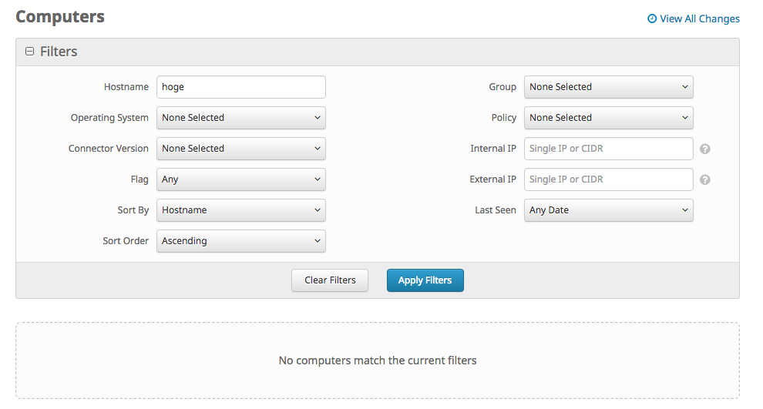Change Sort Order from Ascending
The height and width of the screenshot is (409, 763).
[x=241, y=241]
